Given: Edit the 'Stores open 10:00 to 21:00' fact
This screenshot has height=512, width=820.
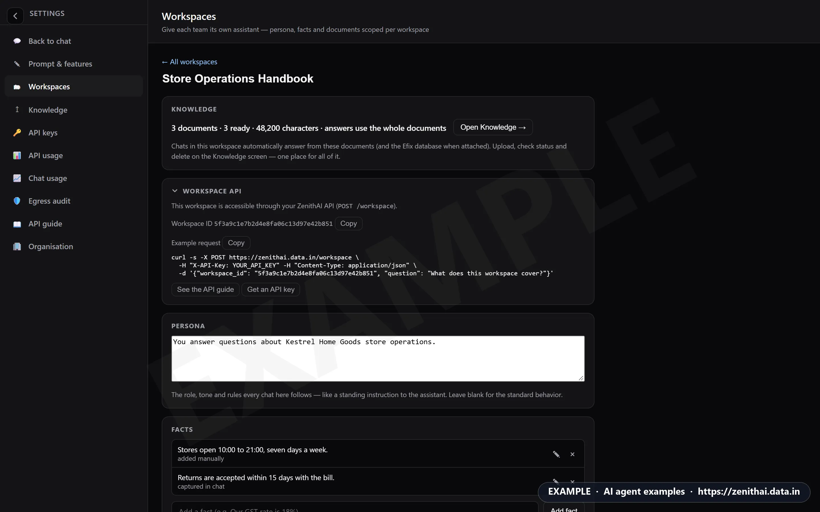Looking at the screenshot, I should pos(556,454).
